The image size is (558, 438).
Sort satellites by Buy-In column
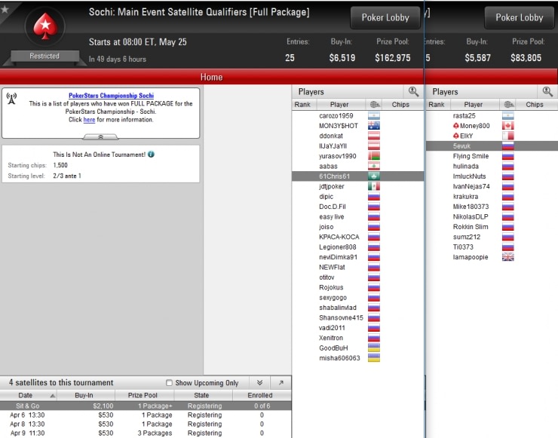[84, 395]
